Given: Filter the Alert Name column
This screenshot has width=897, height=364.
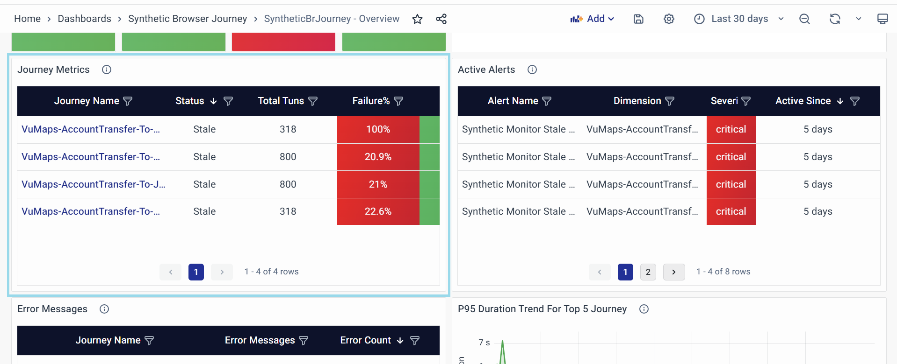Looking at the screenshot, I should point(547,101).
